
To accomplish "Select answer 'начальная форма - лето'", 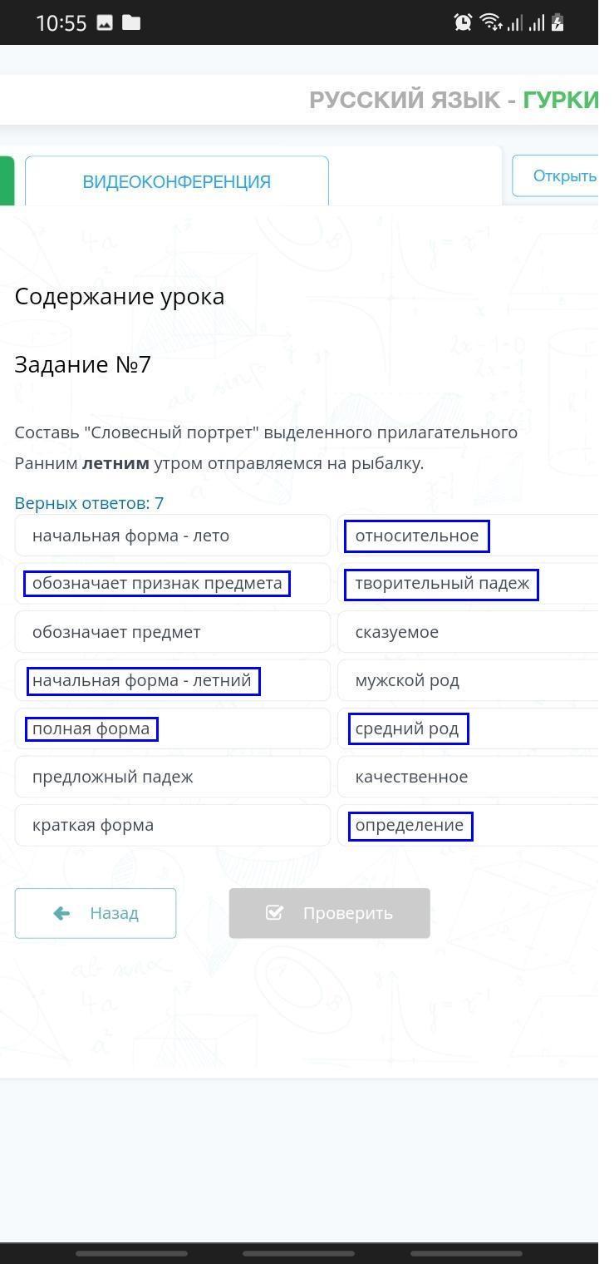I will pyautogui.click(x=172, y=536).
